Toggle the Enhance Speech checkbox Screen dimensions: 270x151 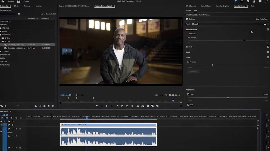pyautogui.click(x=268, y=29)
